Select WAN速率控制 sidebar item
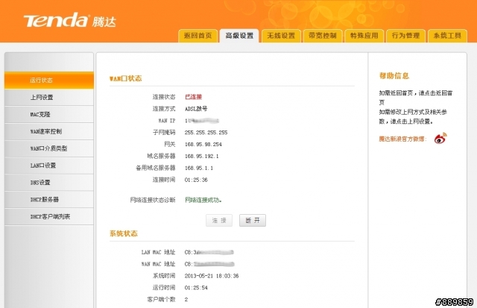The image size is (477, 308). (49, 131)
